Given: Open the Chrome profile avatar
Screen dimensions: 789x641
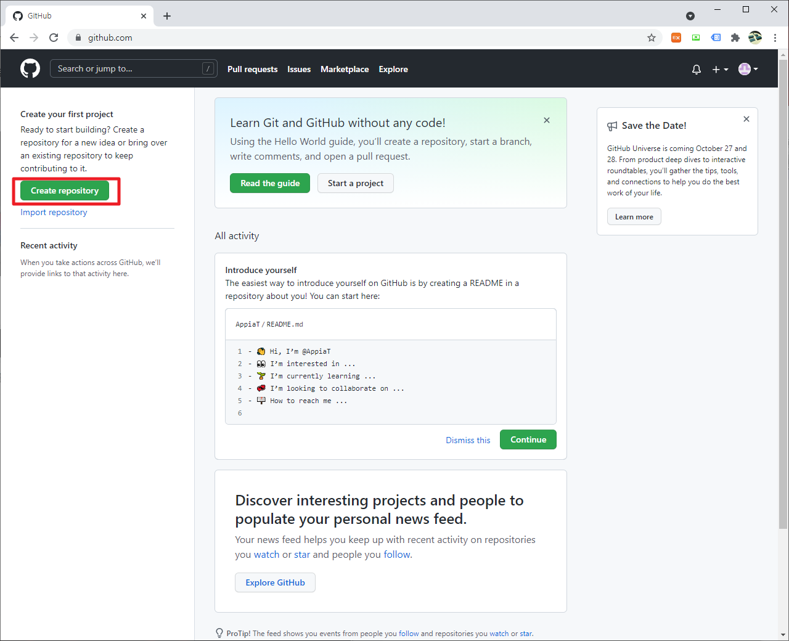Looking at the screenshot, I should point(755,38).
